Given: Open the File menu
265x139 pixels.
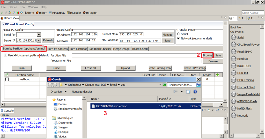Looking at the screenshot, I should pyautogui.click(x=3, y=7).
